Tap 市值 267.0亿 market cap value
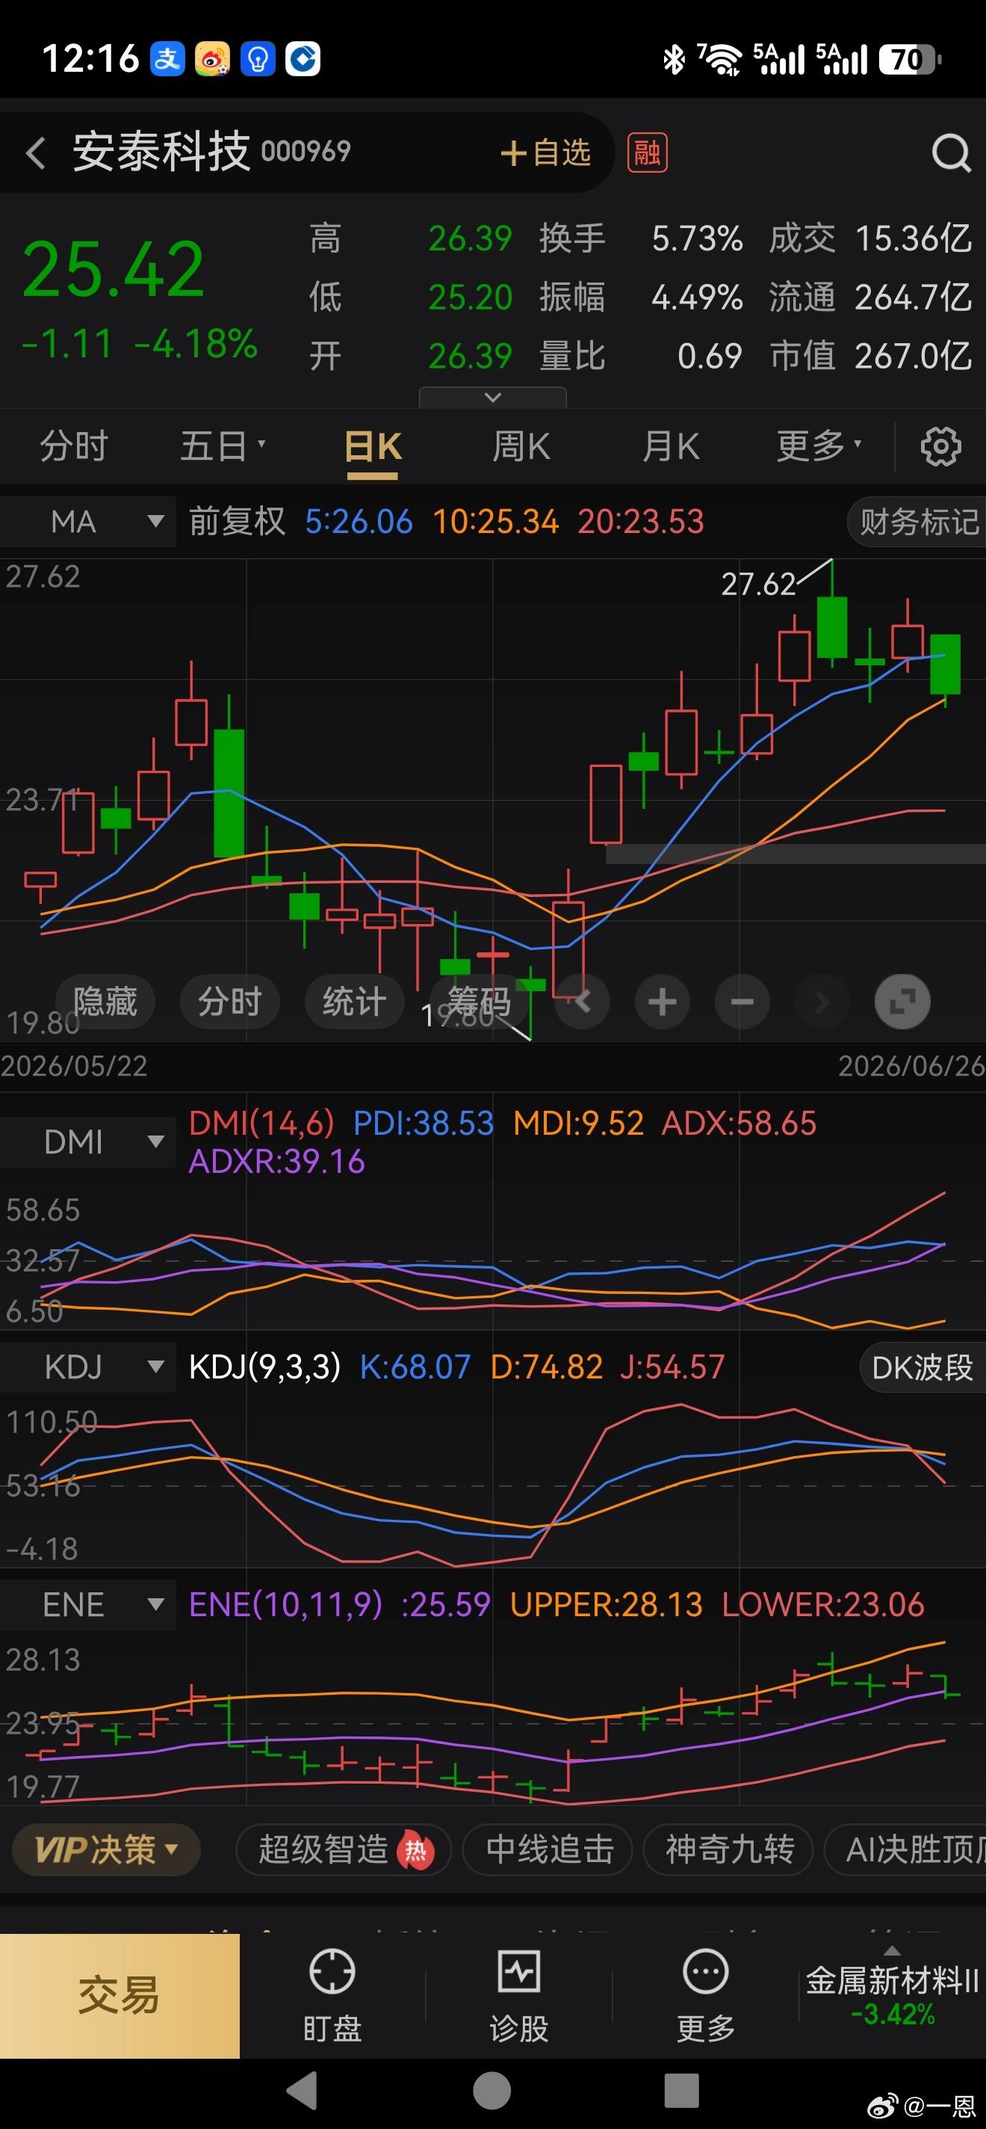Viewport: 986px width, 2129px height. point(913,357)
